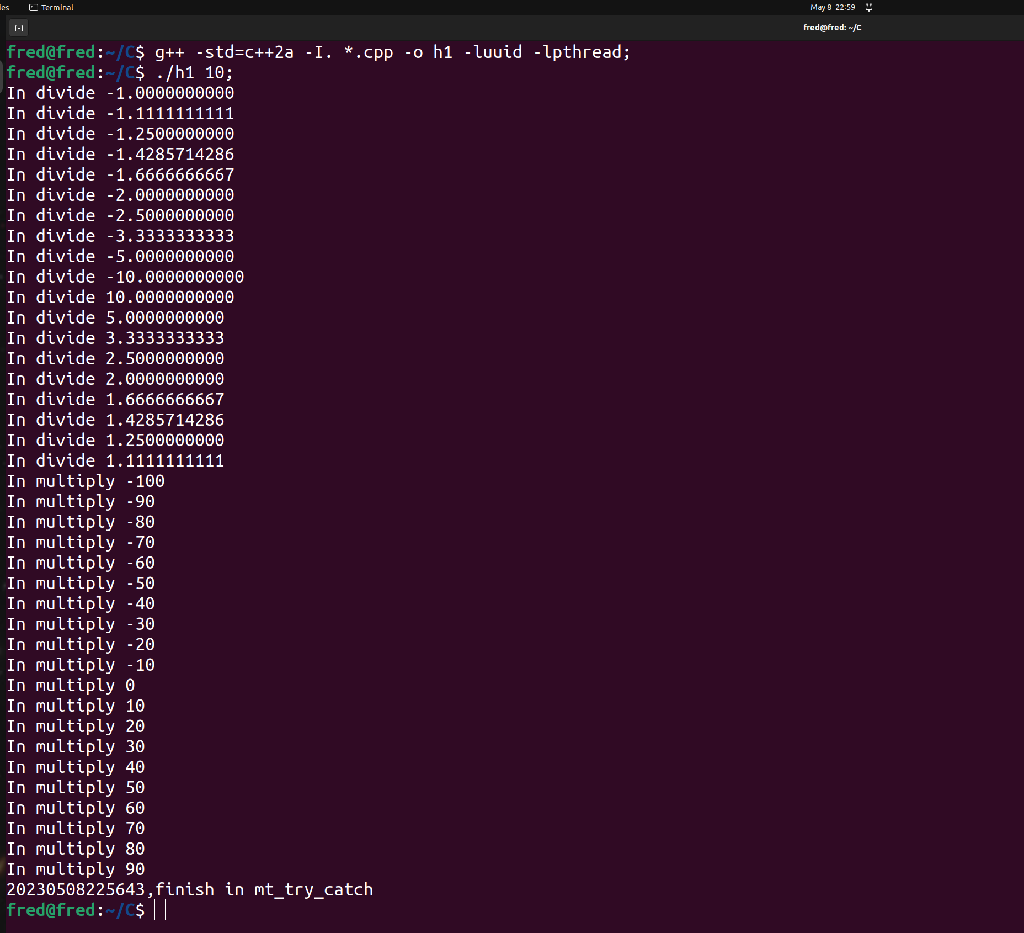Click the line 'In divide -1.1111111111'
Image resolution: width=1024 pixels, height=933 pixels.
[120, 113]
